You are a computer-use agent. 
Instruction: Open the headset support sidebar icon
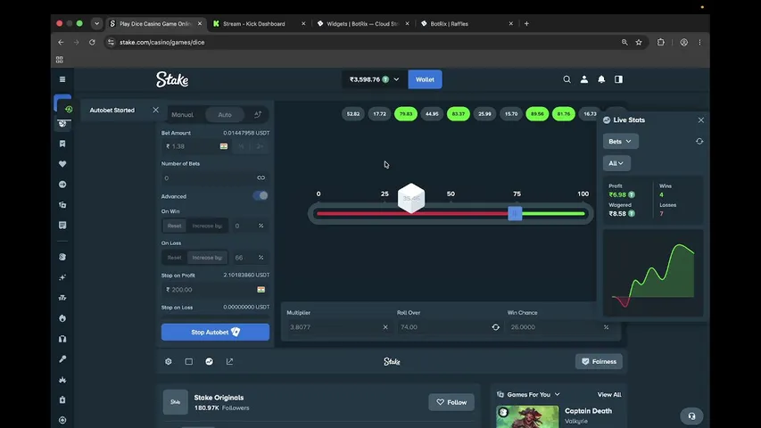tap(62, 339)
